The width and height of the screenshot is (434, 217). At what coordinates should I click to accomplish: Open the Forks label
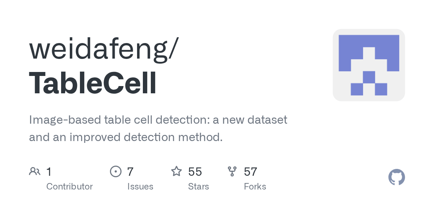(x=255, y=187)
